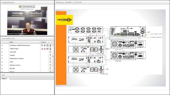Click the Статус column header

coord(44,42)
